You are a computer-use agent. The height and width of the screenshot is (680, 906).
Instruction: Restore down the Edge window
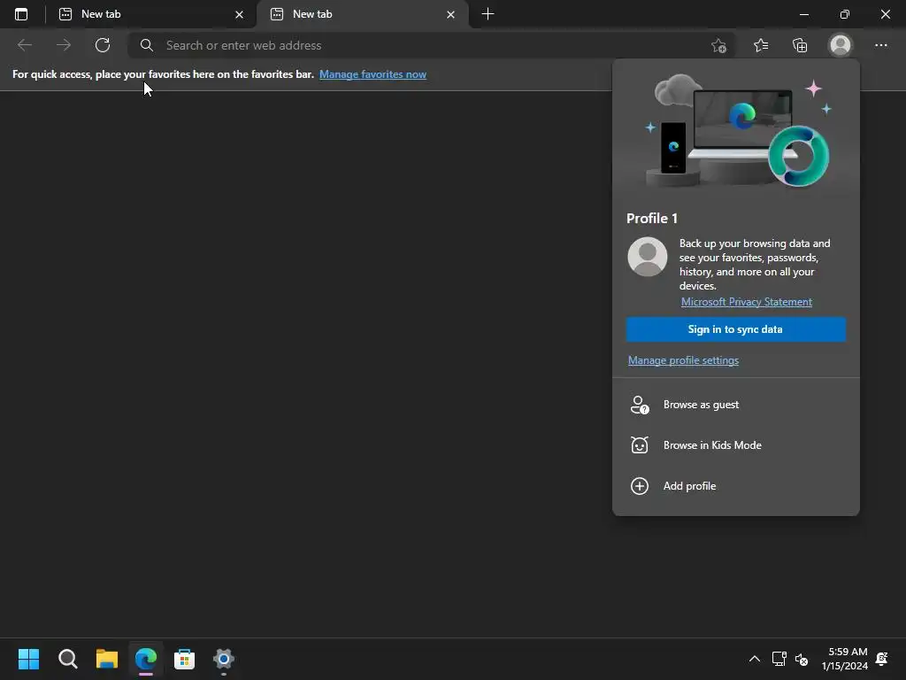coord(845,14)
